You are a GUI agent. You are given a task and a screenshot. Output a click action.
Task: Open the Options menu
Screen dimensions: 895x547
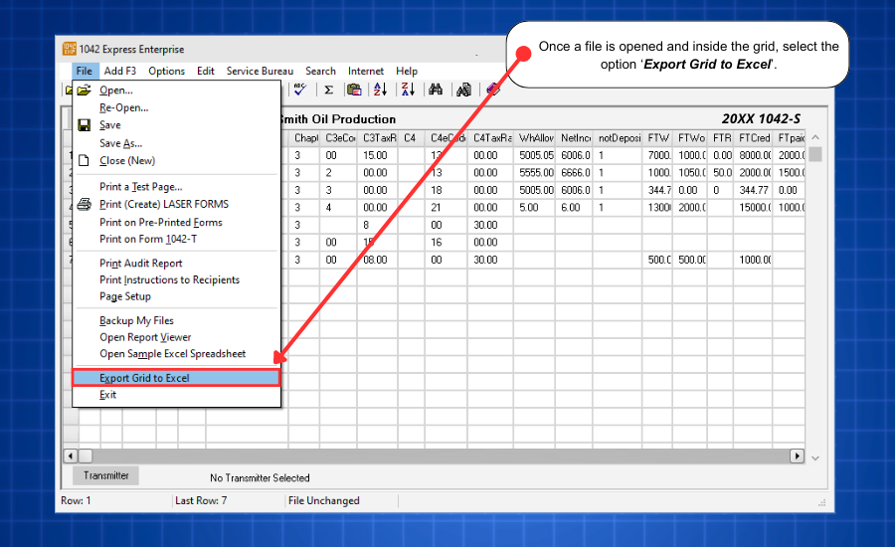point(166,71)
